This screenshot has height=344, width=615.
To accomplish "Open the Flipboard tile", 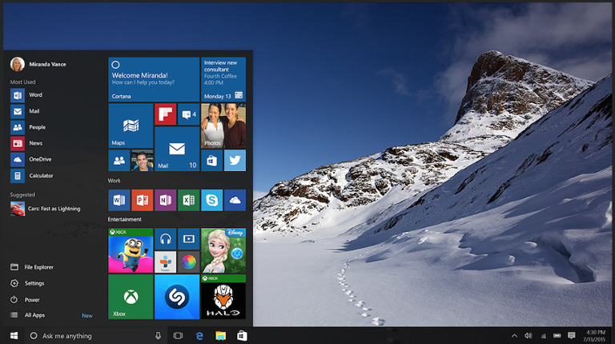I will tap(165, 114).
